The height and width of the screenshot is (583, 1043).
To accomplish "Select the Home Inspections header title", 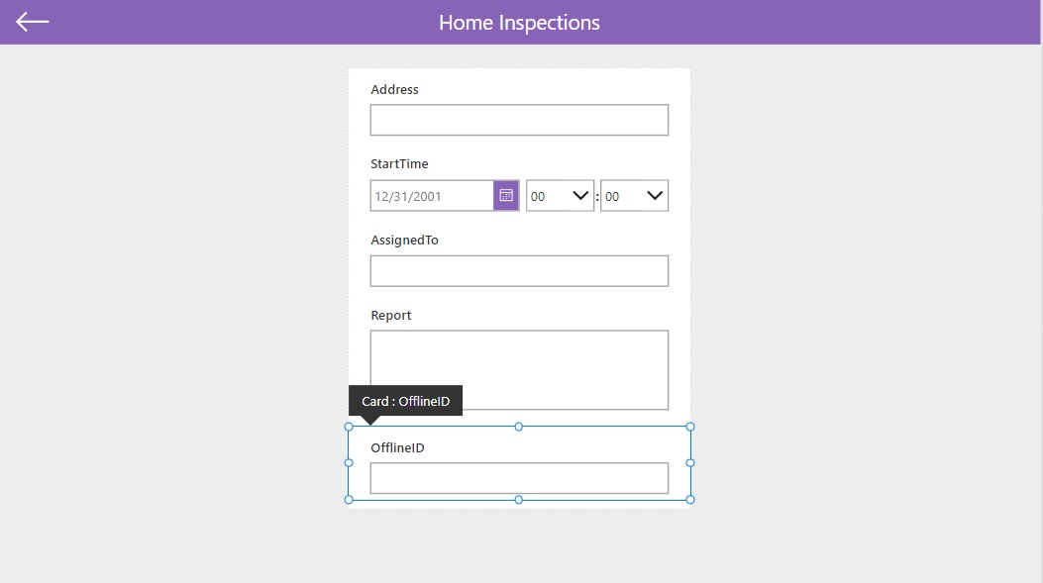I will (519, 23).
